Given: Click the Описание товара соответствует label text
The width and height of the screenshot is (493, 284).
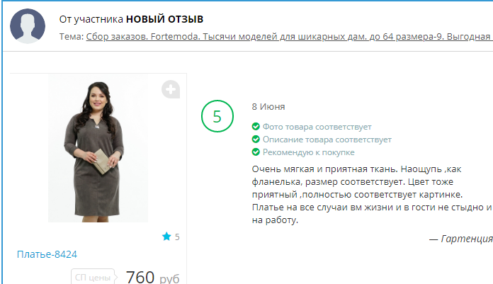Looking at the screenshot, I should (327, 140).
